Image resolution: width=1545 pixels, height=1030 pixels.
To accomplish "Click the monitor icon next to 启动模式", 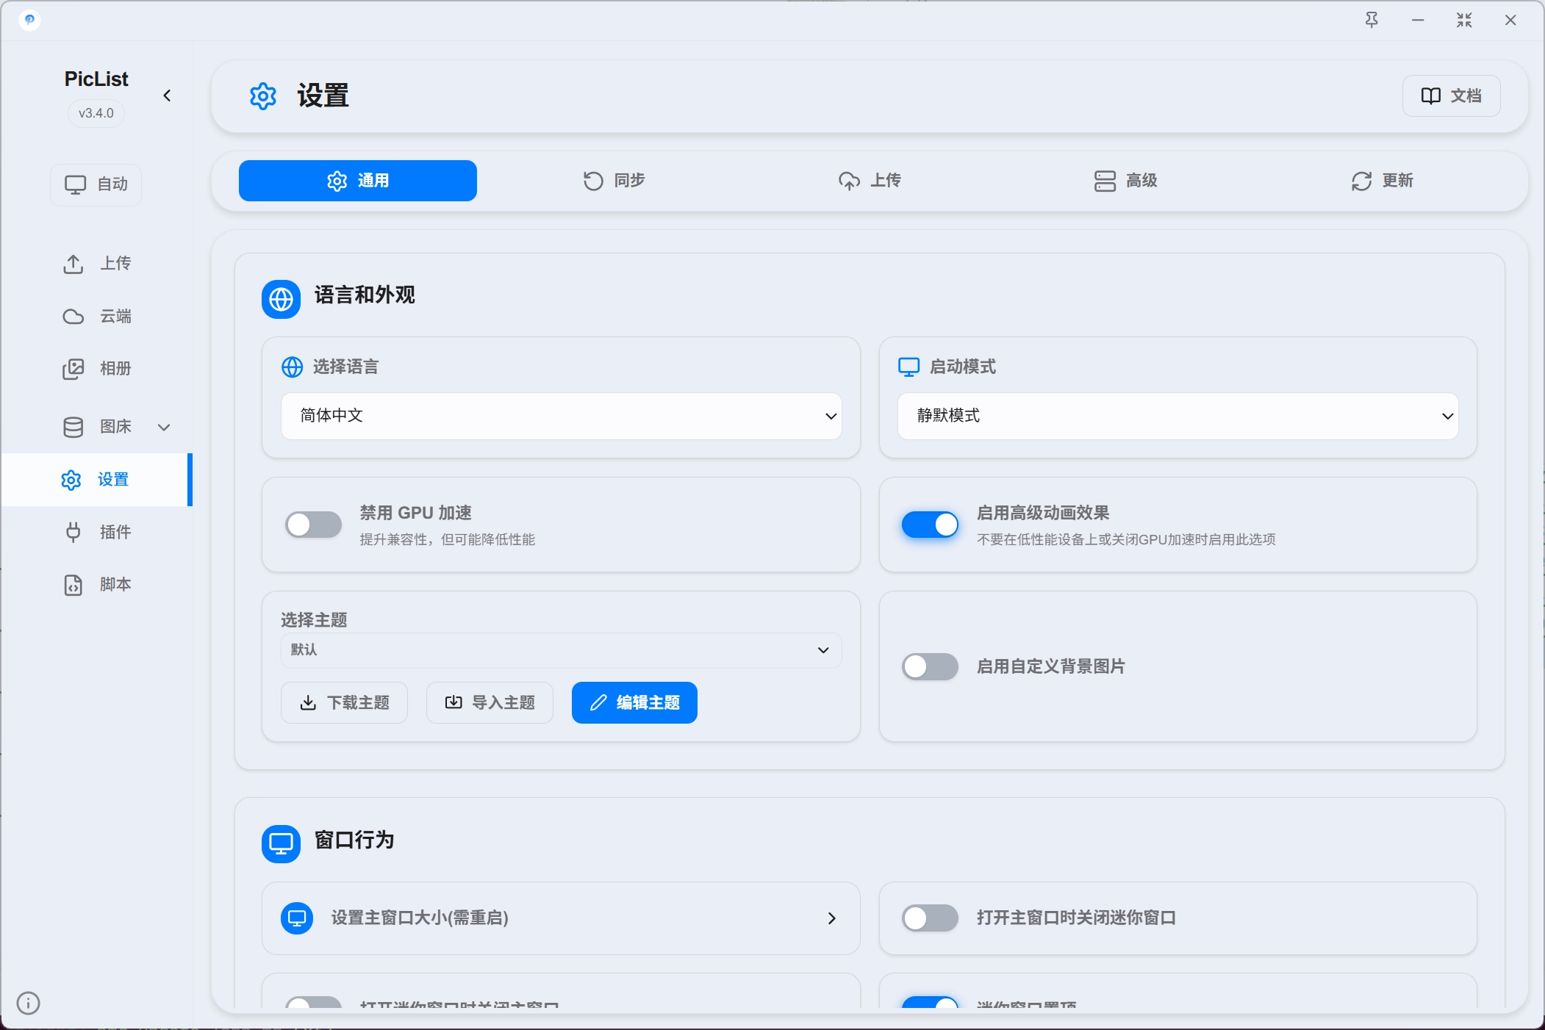I will click(x=909, y=367).
